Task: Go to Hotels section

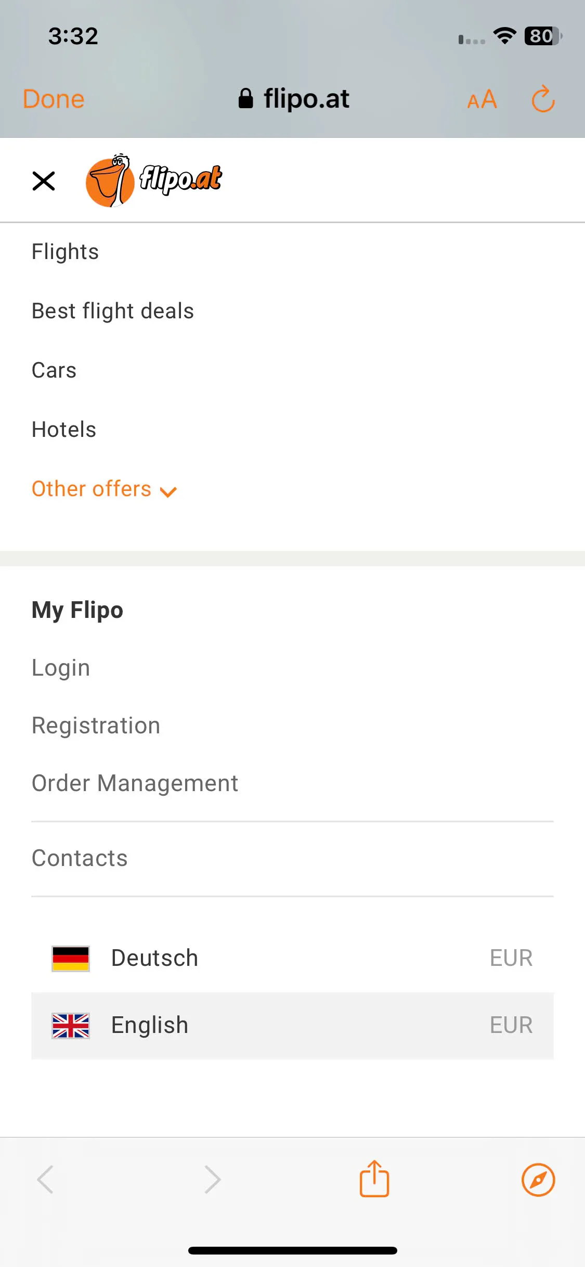Action: tap(64, 430)
